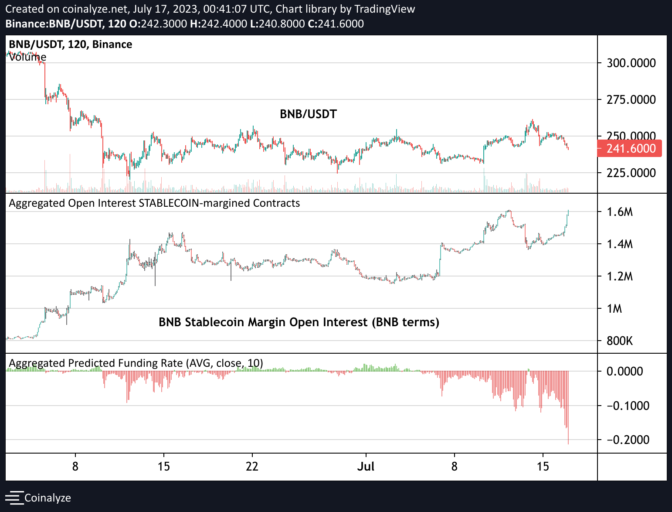Click the Jul marker on the time axis
672x512 pixels.
click(366, 467)
